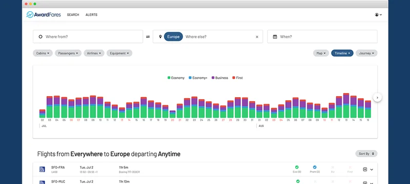Toggle Economy+ series in chart legend
This screenshot has height=184, width=410.
pos(198,78)
